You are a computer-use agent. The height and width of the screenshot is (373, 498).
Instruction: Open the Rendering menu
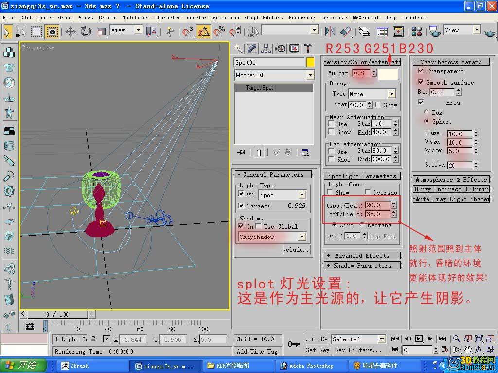(302, 17)
